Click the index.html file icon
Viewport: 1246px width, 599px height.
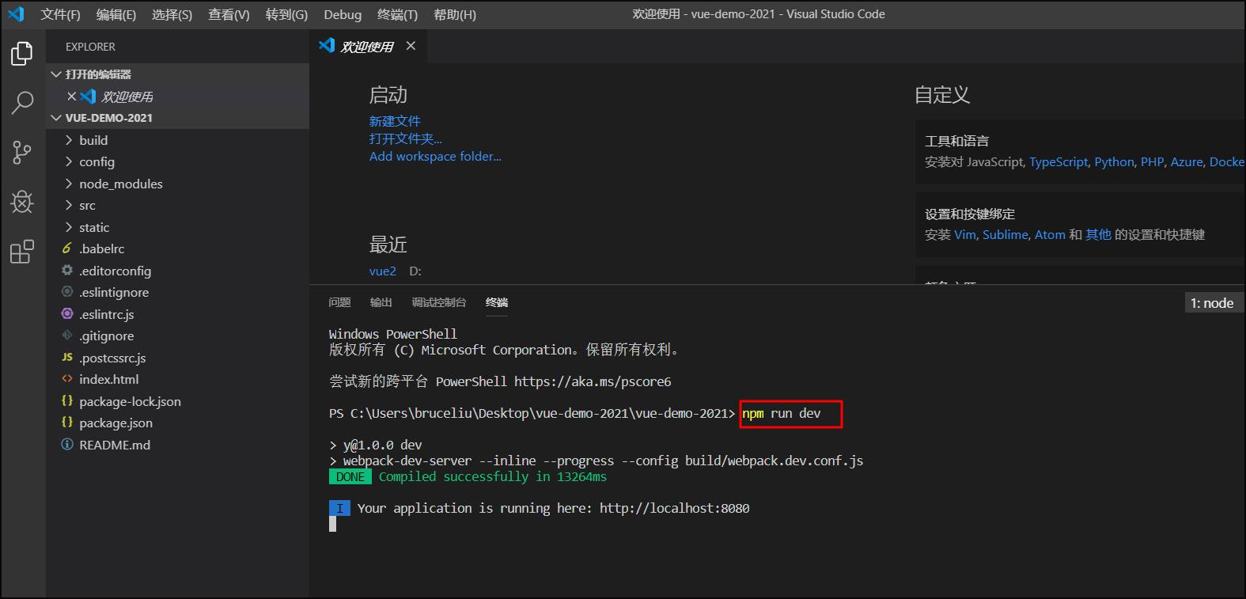(67, 379)
